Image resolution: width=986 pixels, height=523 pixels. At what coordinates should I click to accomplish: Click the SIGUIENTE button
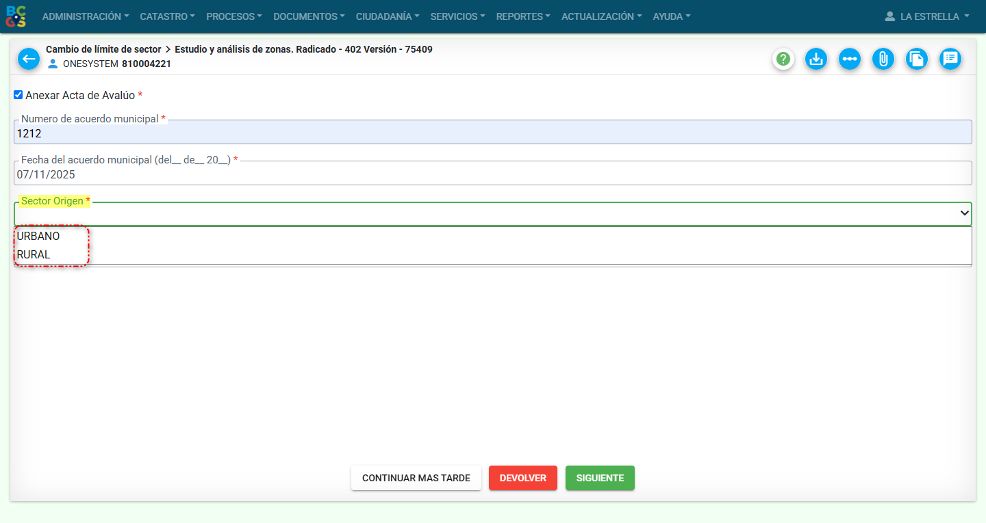pyautogui.click(x=600, y=478)
